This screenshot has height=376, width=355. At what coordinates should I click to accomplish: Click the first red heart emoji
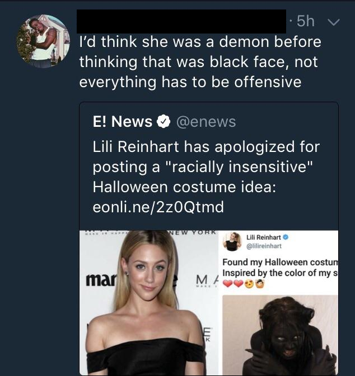[x=228, y=284]
